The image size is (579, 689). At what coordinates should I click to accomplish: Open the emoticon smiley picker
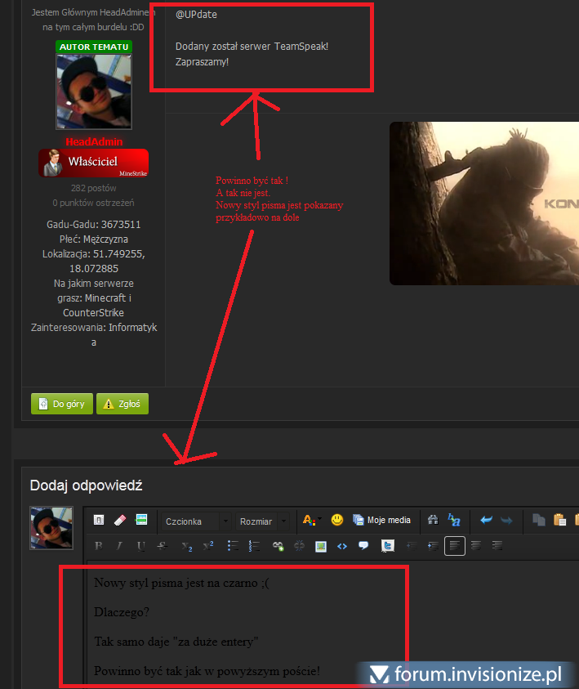coord(336,520)
